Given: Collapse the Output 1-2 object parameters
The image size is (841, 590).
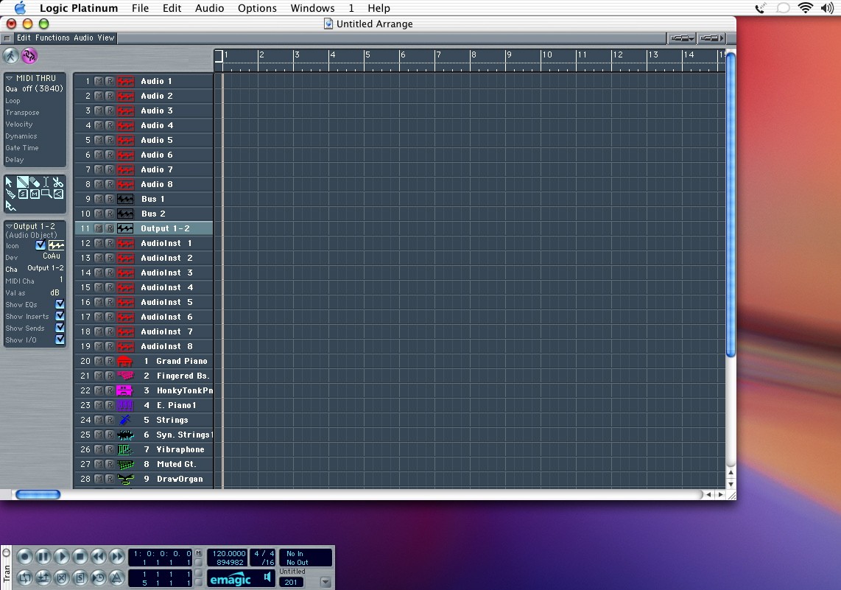Looking at the screenshot, I should tap(9, 226).
